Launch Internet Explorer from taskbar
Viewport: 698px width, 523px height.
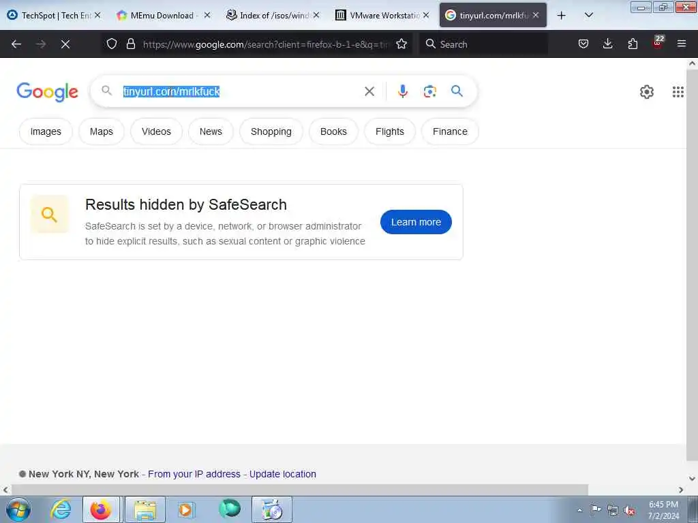pyautogui.click(x=61, y=509)
